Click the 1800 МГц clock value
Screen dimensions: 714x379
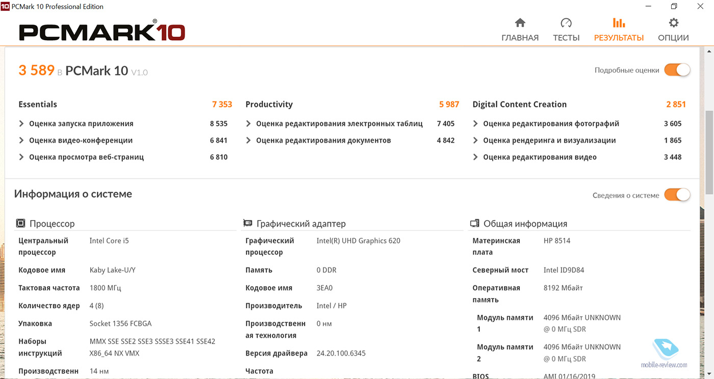(105, 288)
